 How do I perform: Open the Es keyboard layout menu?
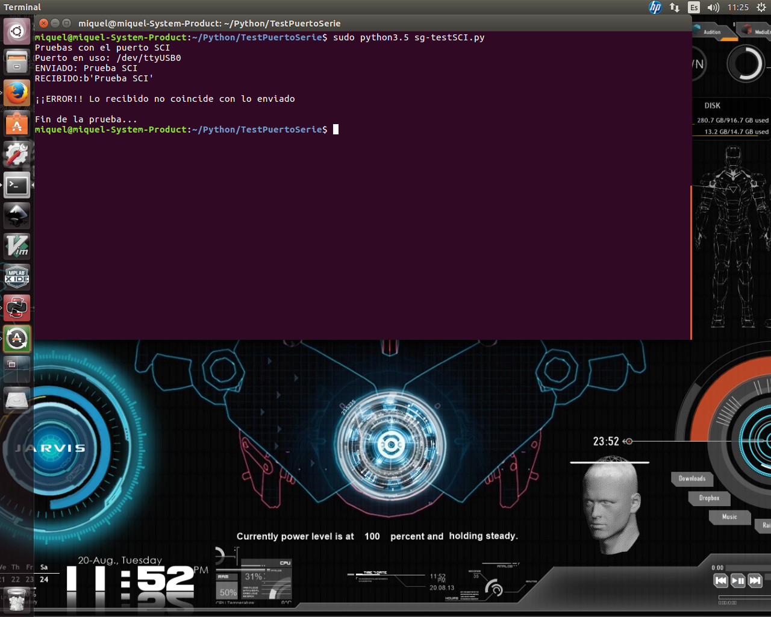tap(694, 7)
